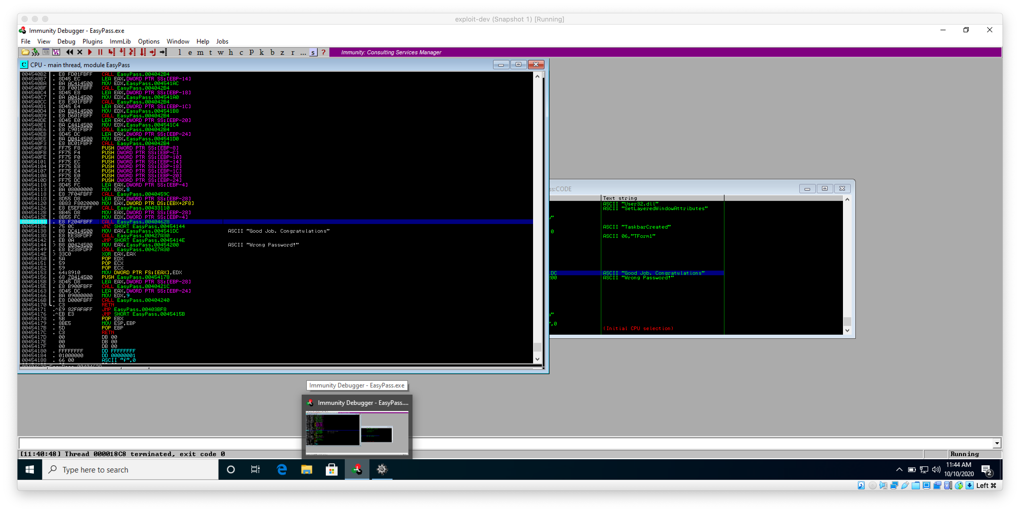
Task: Restart the program with the double-arrow rewind icon
Action: [70, 52]
